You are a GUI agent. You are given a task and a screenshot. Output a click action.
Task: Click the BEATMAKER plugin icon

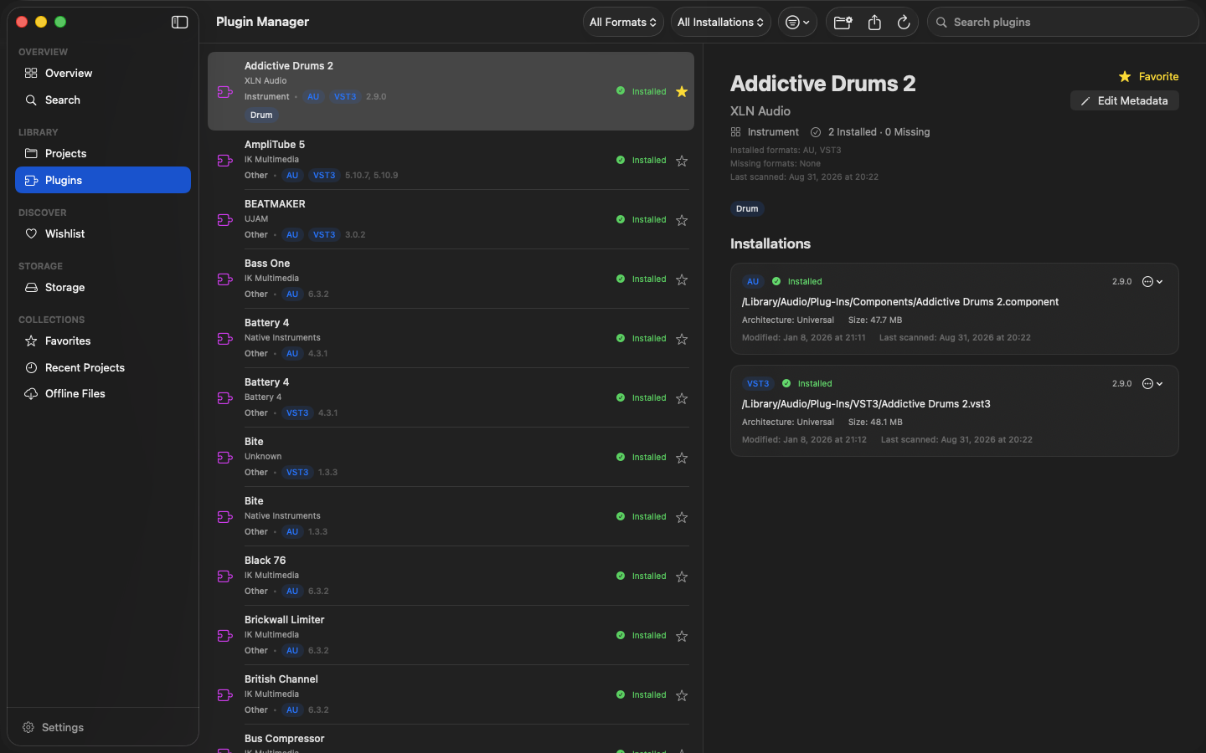click(224, 220)
